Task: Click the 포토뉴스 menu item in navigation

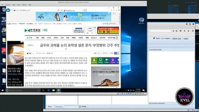Action: click(x=94, y=38)
